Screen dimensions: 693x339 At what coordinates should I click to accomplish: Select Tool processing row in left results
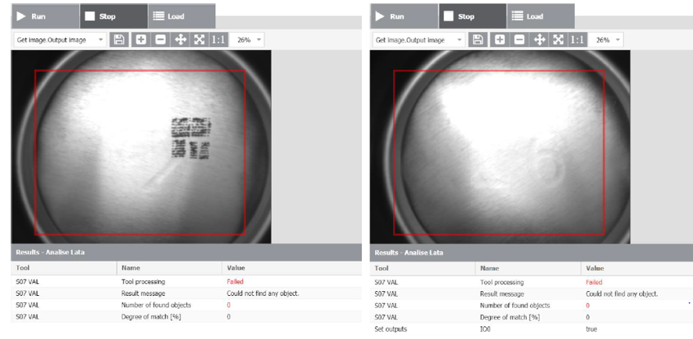[x=186, y=282]
